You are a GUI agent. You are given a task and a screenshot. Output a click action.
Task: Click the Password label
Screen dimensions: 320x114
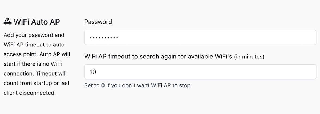coord(98,22)
